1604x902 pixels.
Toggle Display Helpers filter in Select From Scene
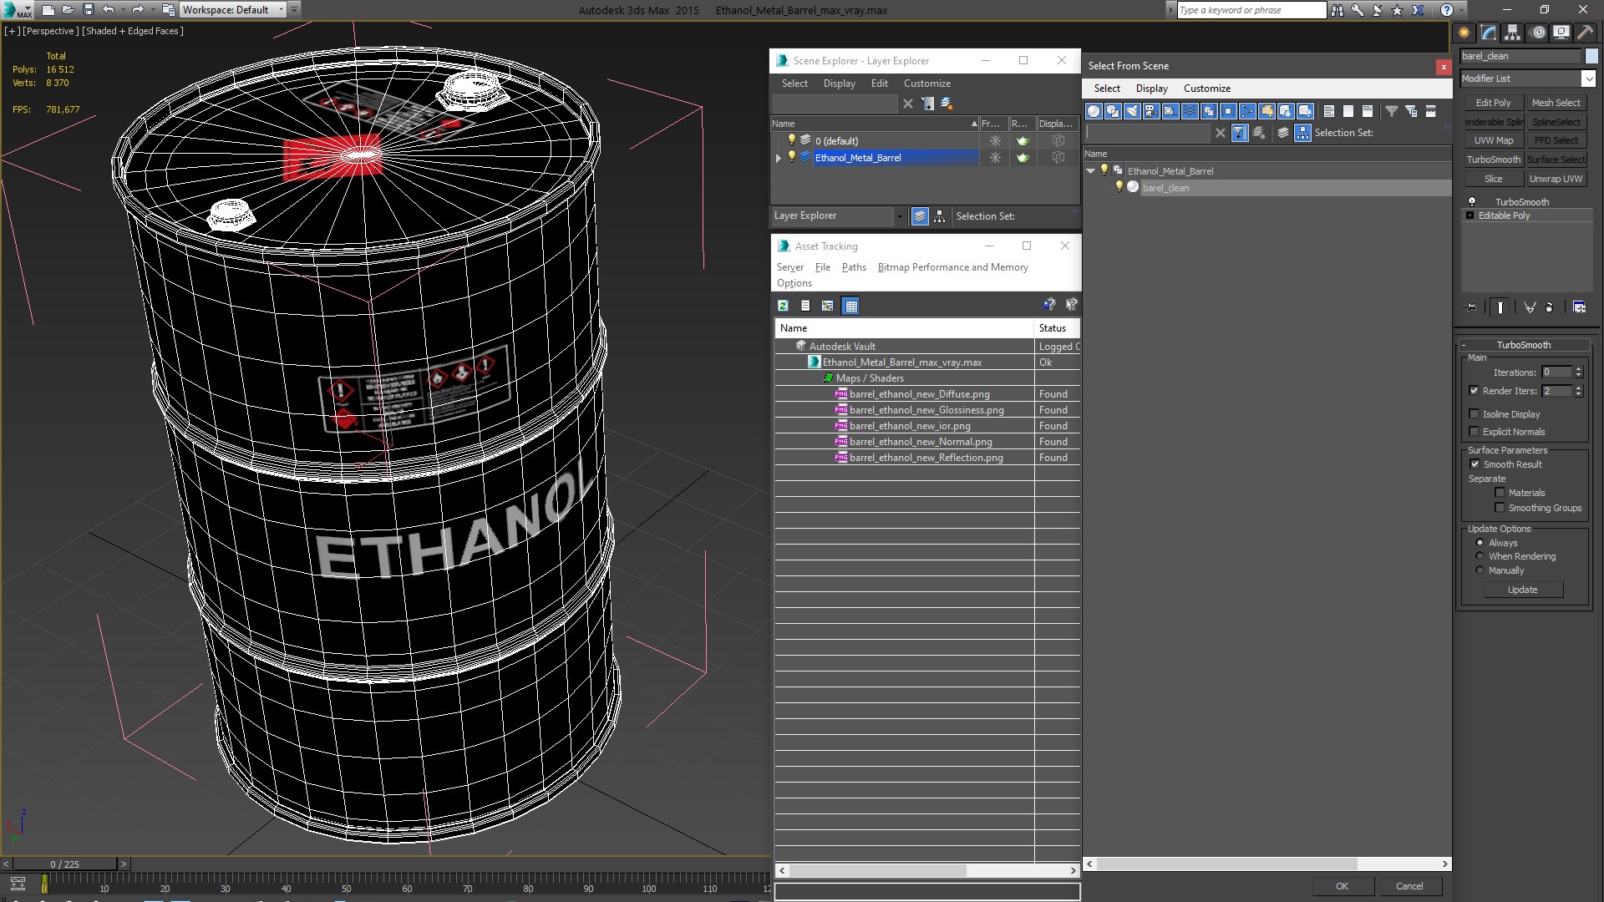(x=1170, y=111)
